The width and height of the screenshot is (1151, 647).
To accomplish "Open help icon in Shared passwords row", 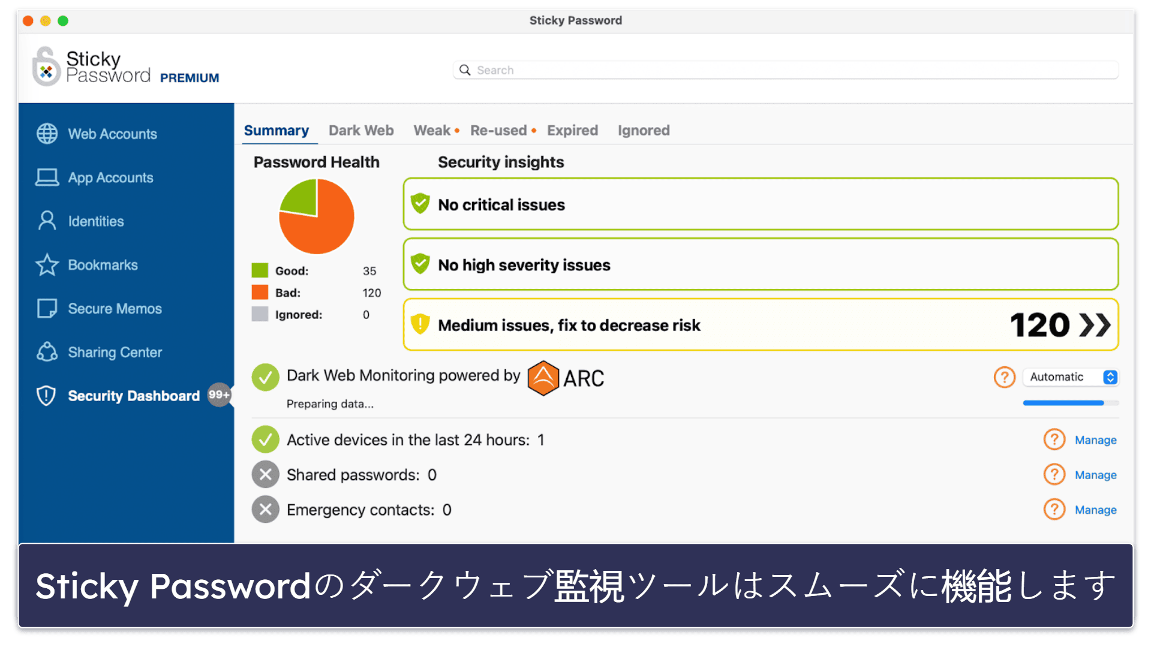I will [x=1054, y=474].
